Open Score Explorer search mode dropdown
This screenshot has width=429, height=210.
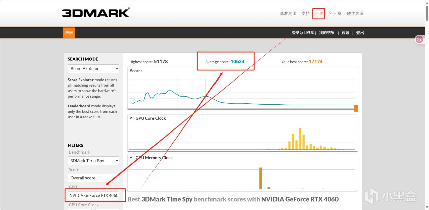(94, 69)
